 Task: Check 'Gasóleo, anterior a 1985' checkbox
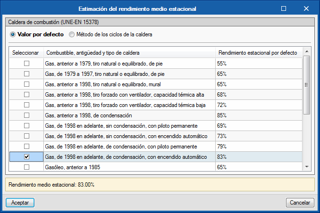pos(26,167)
